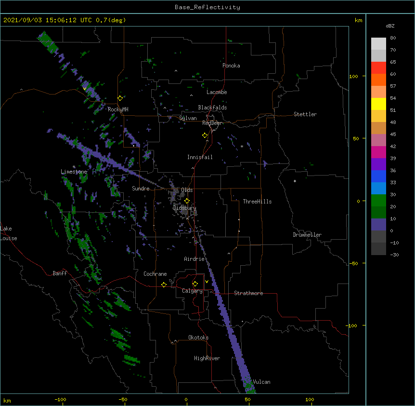The height and width of the screenshot is (406, 415).
Task: Click the yellow marker below Cochrane
Action: click(164, 284)
